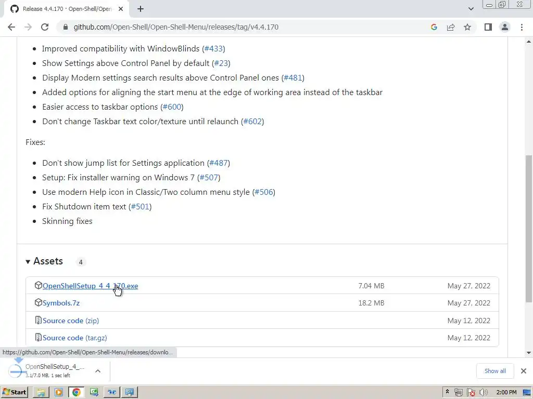Open the network tray icon

pos(458,393)
